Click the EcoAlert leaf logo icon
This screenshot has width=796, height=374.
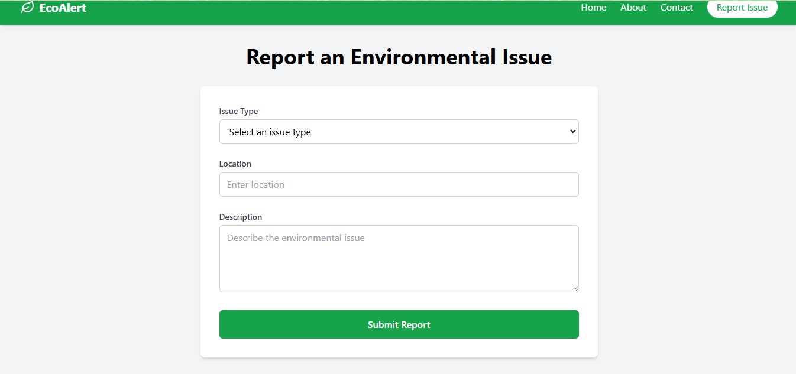pos(27,8)
